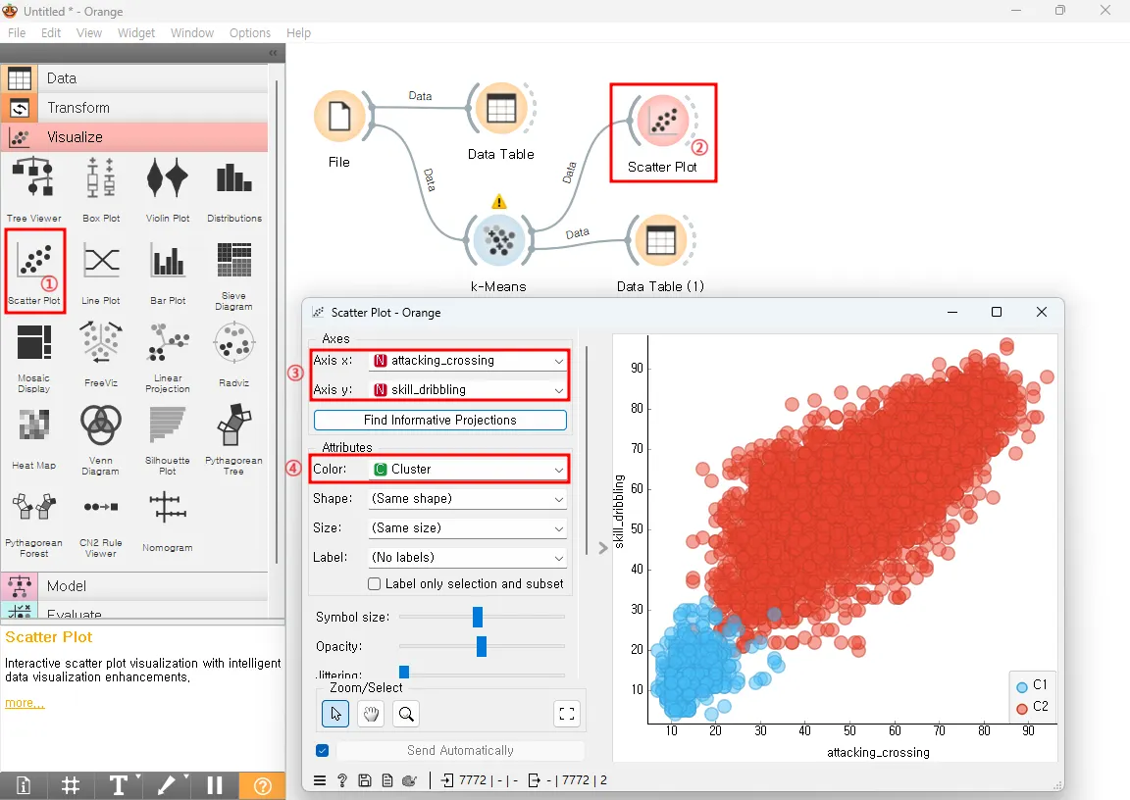The height and width of the screenshot is (800, 1130).
Task: Click the k-Means node on the canvas
Action: pyautogui.click(x=498, y=240)
